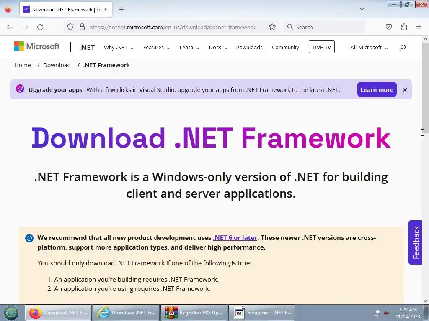Expand the All Microsoft menu
Screen dimensions: 429x321
pyautogui.click(x=370, y=48)
